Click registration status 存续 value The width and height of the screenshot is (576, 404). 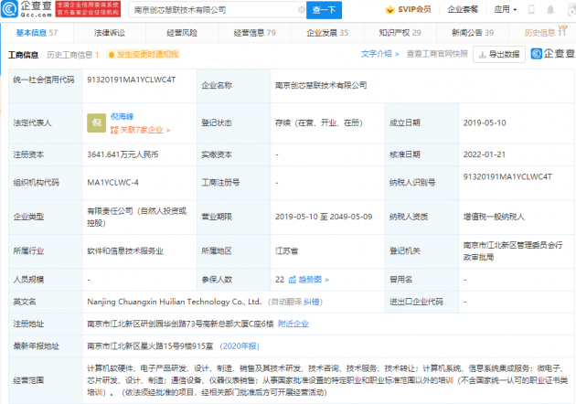click(319, 123)
